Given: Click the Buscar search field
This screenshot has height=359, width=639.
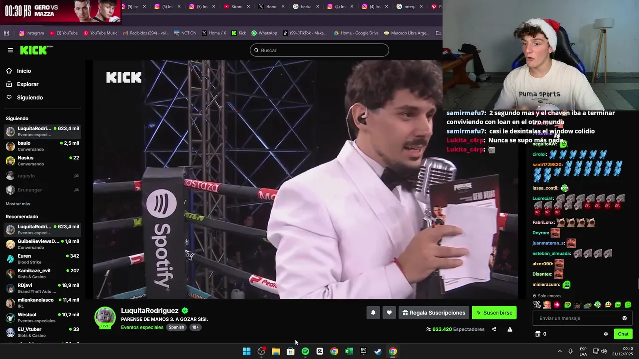Looking at the screenshot, I should click(x=319, y=50).
